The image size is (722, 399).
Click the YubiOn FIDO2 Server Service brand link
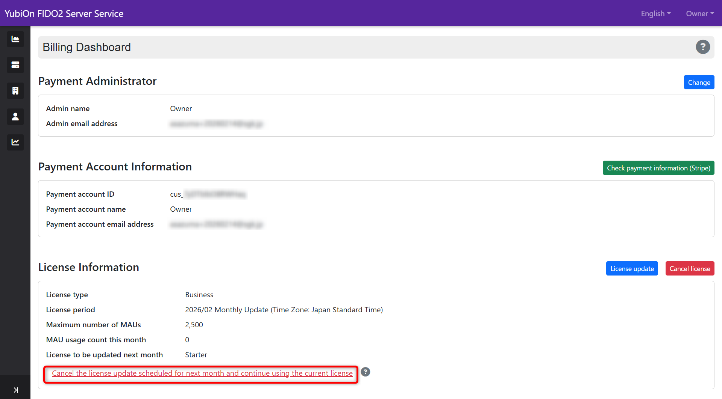point(64,13)
